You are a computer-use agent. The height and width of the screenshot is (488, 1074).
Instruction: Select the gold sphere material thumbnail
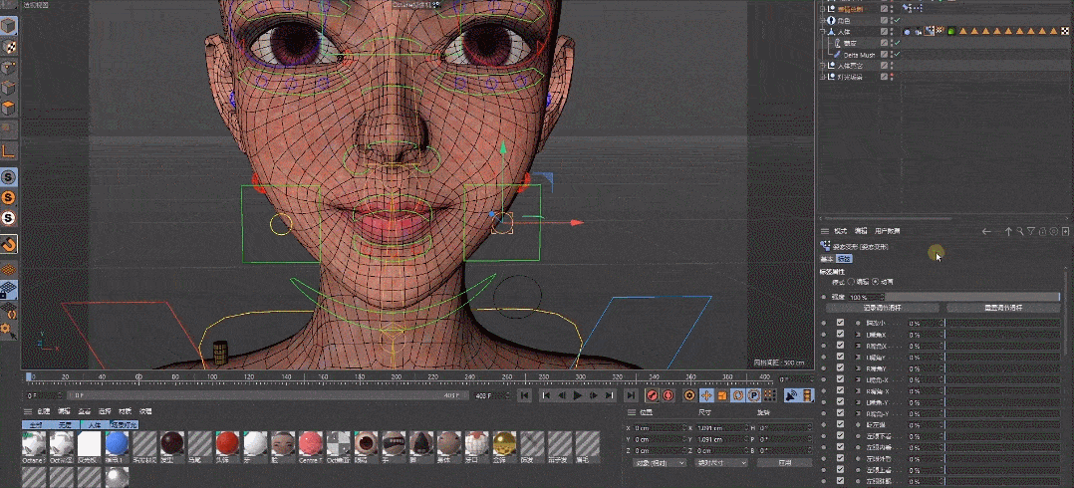(x=505, y=442)
